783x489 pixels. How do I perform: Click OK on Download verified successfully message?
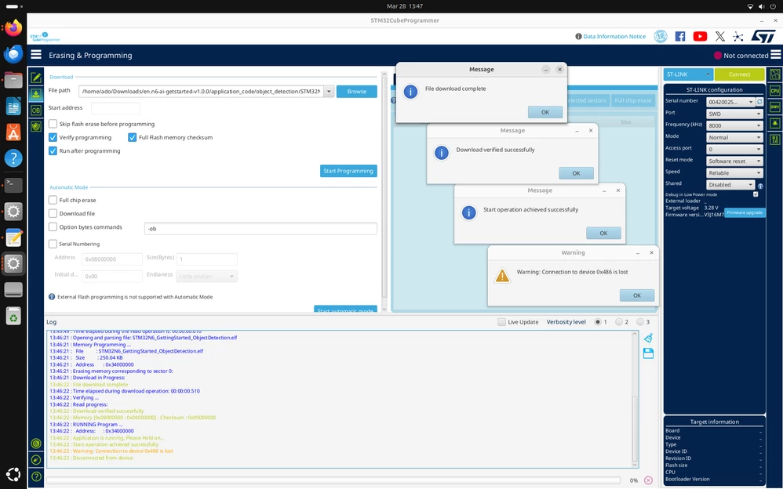(x=576, y=173)
